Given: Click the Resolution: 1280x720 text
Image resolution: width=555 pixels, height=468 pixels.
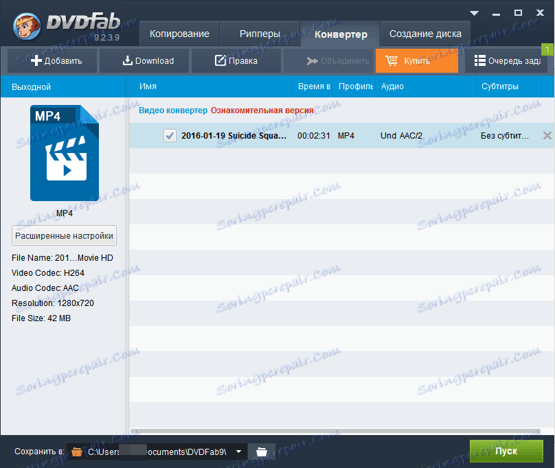Looking at the screenshot, I should click(x=53, y=303).
